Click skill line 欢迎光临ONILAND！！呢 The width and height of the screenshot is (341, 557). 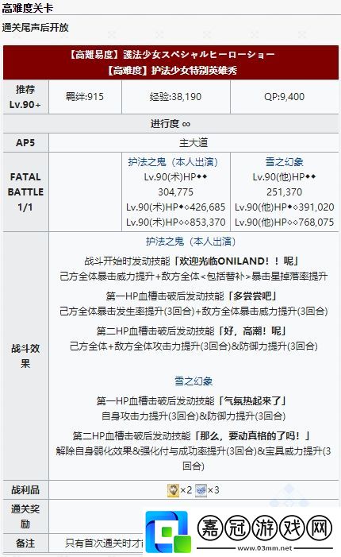pyautogui.click(x=192, y=261)
